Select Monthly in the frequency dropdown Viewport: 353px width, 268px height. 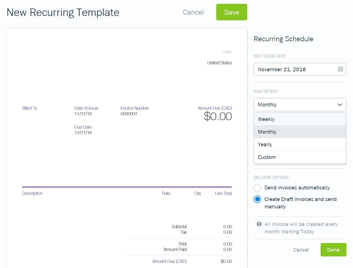click(267, 132)
